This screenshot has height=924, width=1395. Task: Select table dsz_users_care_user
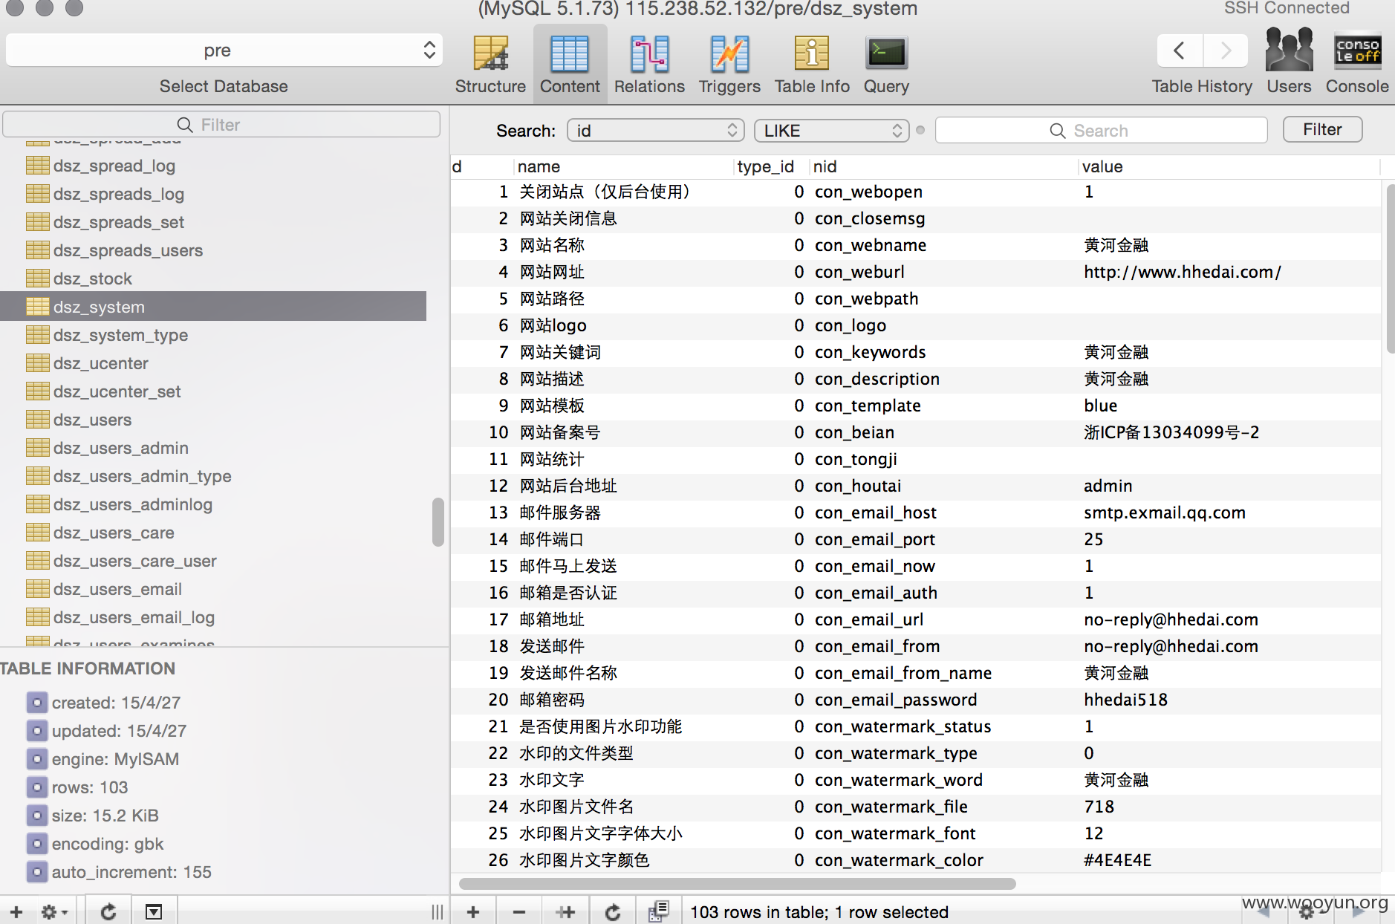tap(134, 561)
